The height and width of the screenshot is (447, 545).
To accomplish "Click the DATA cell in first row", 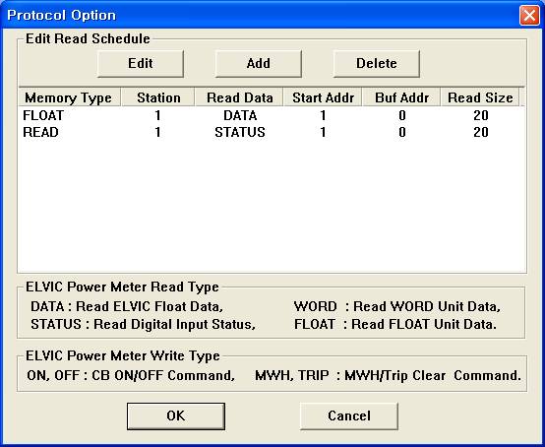I will pyautogui.click(x=240, y=115).
